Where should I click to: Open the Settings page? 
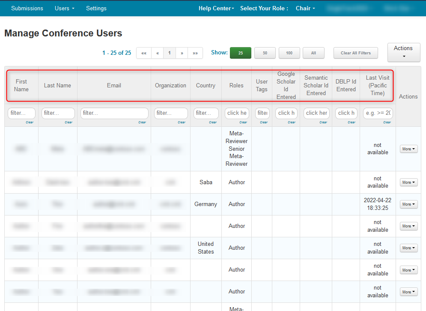[96, 8]
